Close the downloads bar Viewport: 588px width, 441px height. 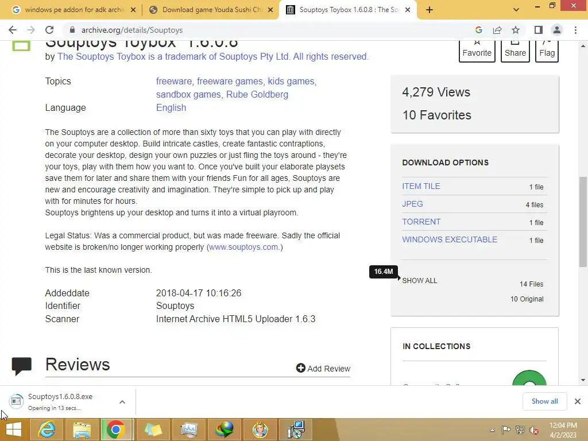pyautogui.click(x=578, y=401)
